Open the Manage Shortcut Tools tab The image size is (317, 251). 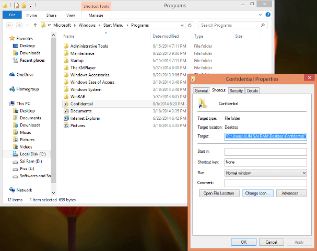tap(96, 15)
